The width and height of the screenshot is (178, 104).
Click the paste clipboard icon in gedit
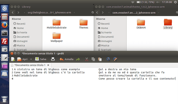pyautogui.click(x=99, y=59)
